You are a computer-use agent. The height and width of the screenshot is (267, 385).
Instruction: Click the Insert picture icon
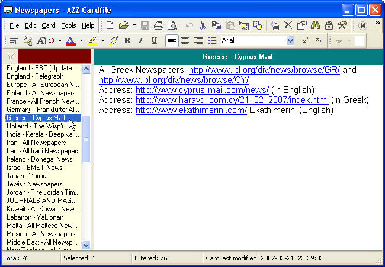[x=244, y=25]
